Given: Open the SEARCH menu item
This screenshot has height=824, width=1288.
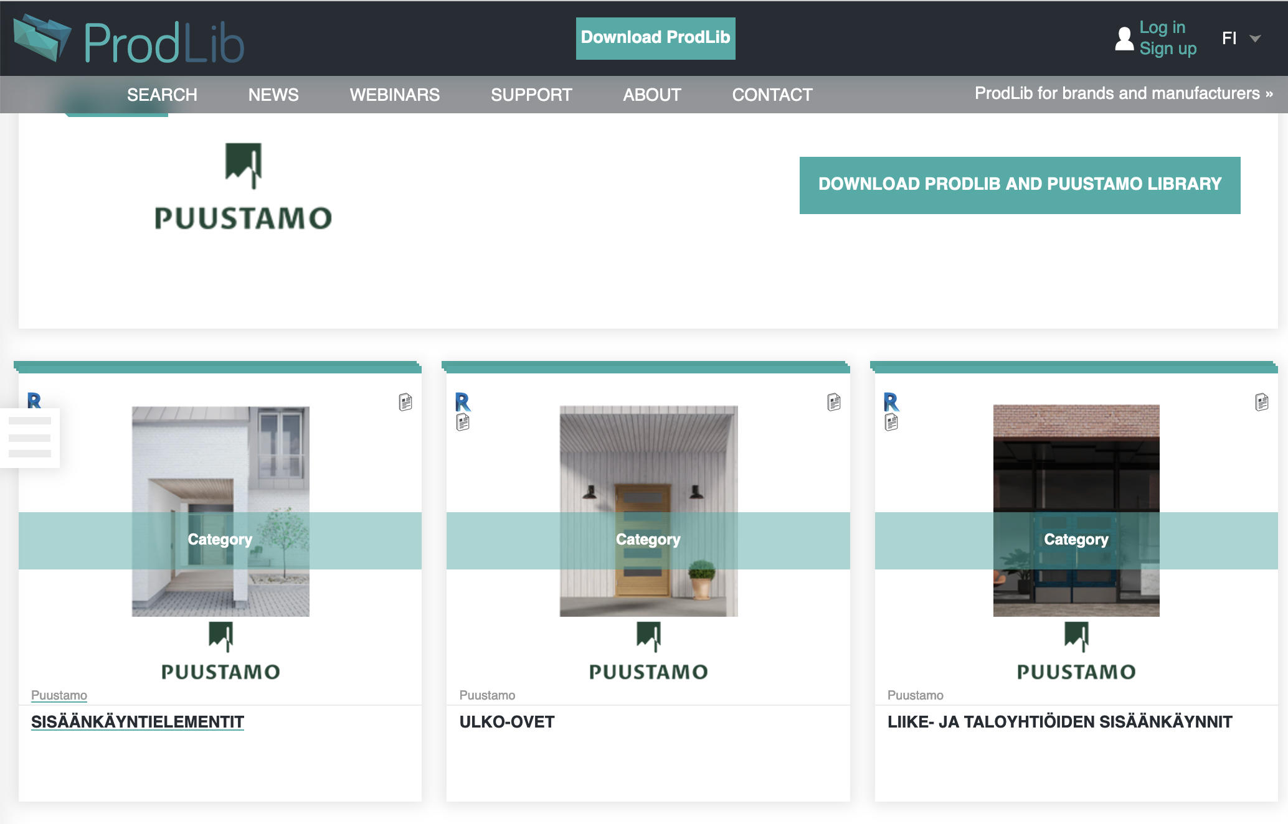Looking at the screenshot, I should click(162, 95).
